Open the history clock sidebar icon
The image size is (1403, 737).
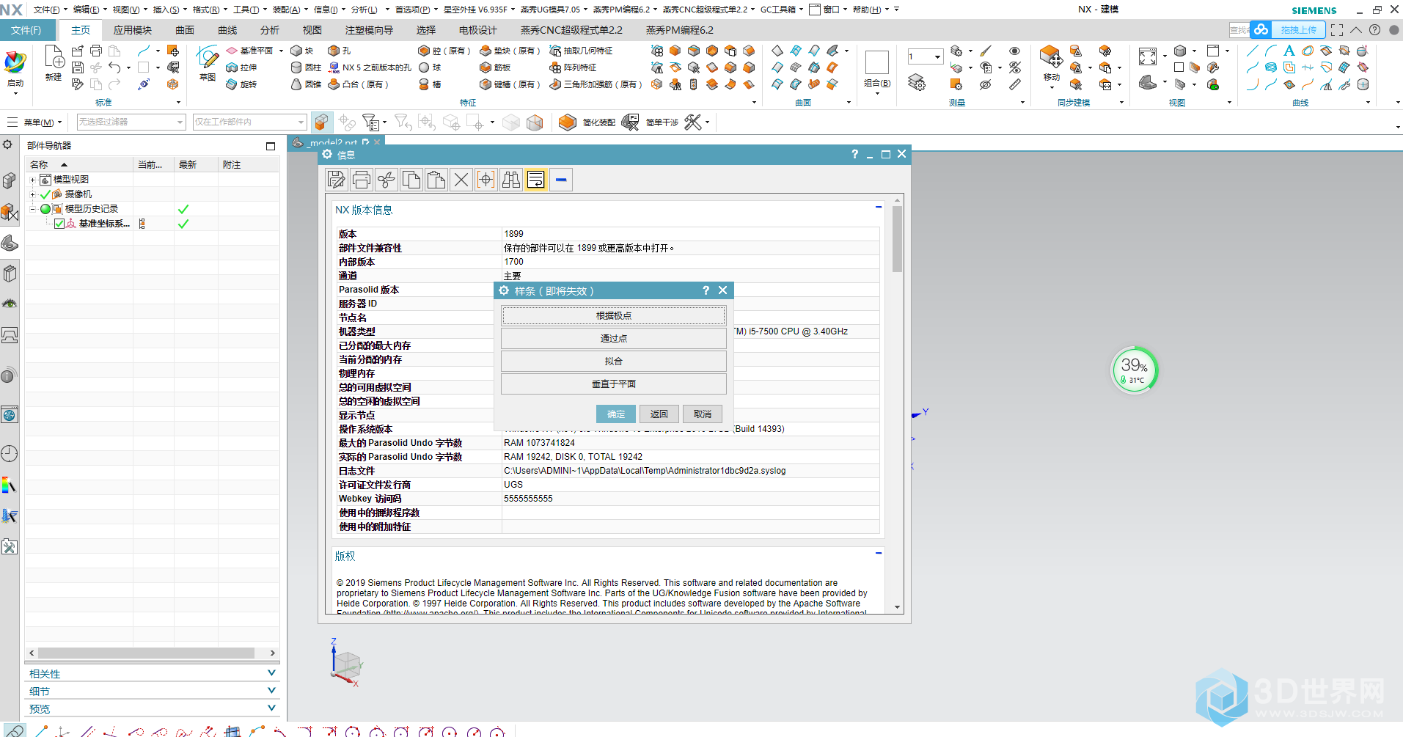click(x=10, y=453)
